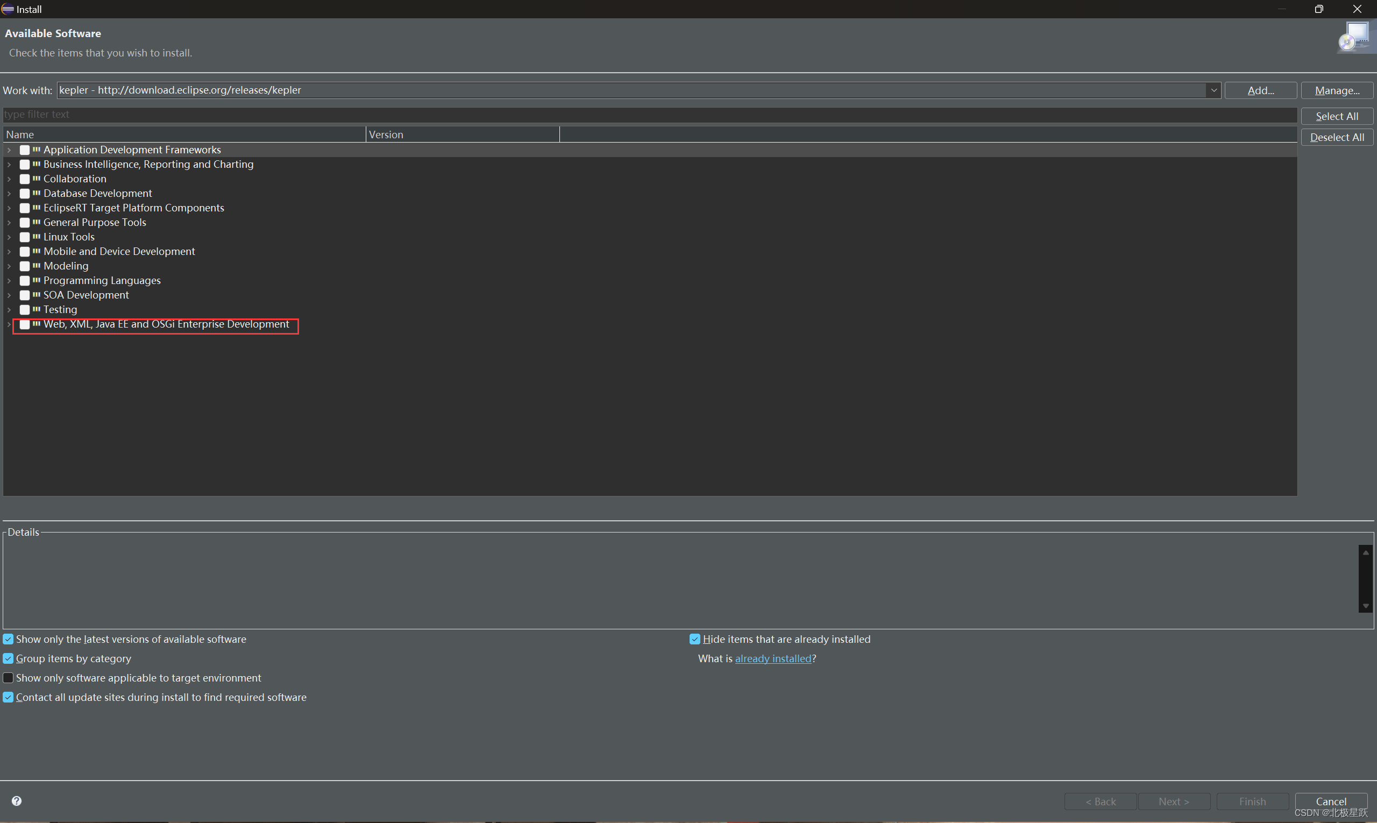Viewport: 1377px width, 823px height.
Task: Uncheck Hide items that are already installed
Action: 694,639
